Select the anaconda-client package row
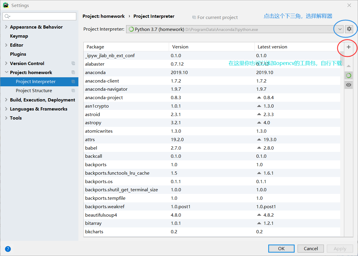 (212, 81)
